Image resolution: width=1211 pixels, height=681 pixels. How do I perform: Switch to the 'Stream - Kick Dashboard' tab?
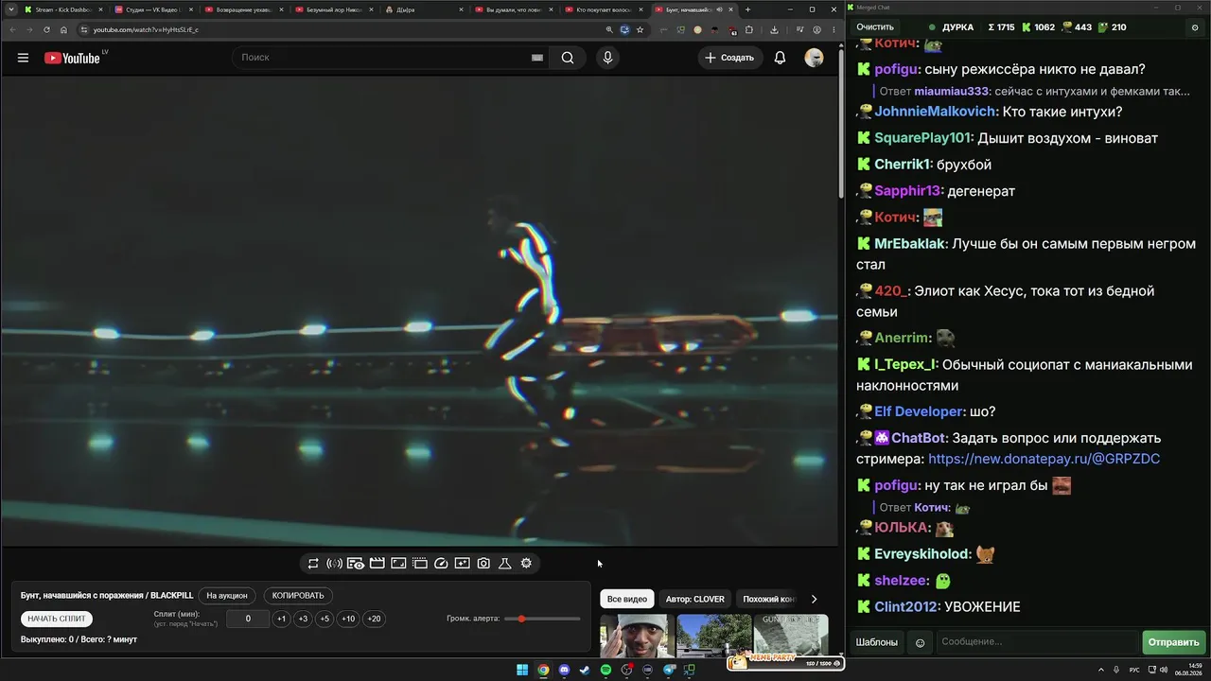[x=62, y=9]
